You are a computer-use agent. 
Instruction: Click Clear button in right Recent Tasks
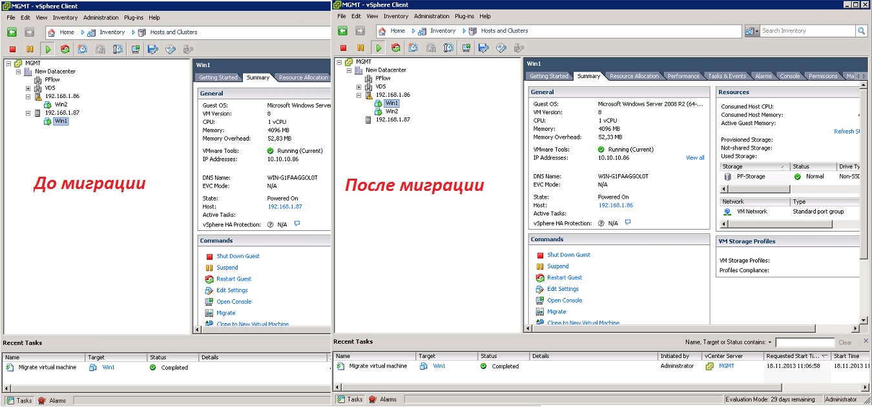click(845, 342)
